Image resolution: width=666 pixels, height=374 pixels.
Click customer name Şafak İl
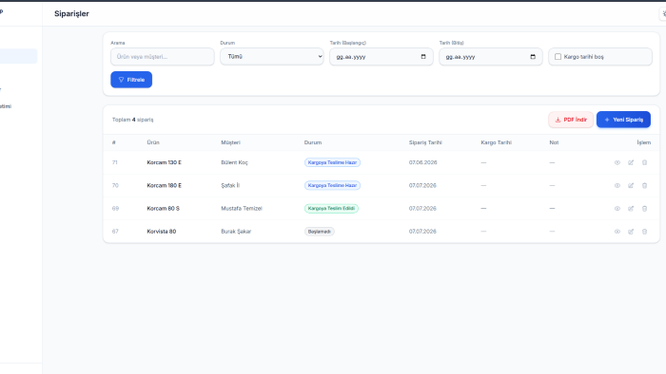tap(230, 185)
